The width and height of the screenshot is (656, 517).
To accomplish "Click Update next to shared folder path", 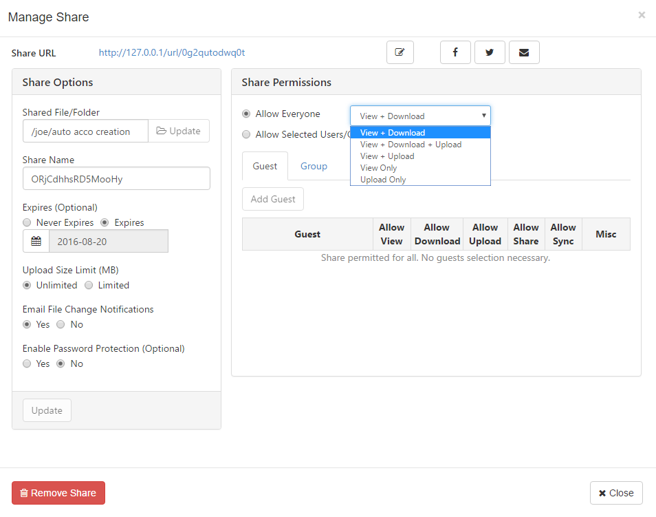I will tap(179, 131).
